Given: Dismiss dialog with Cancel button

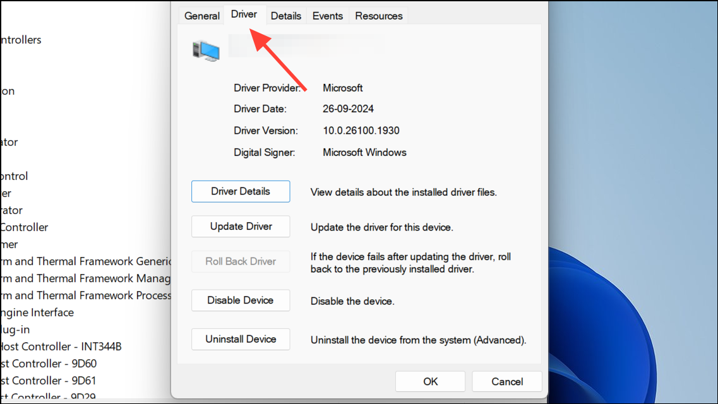Looking at the screenshot, I should pos(507,381).
